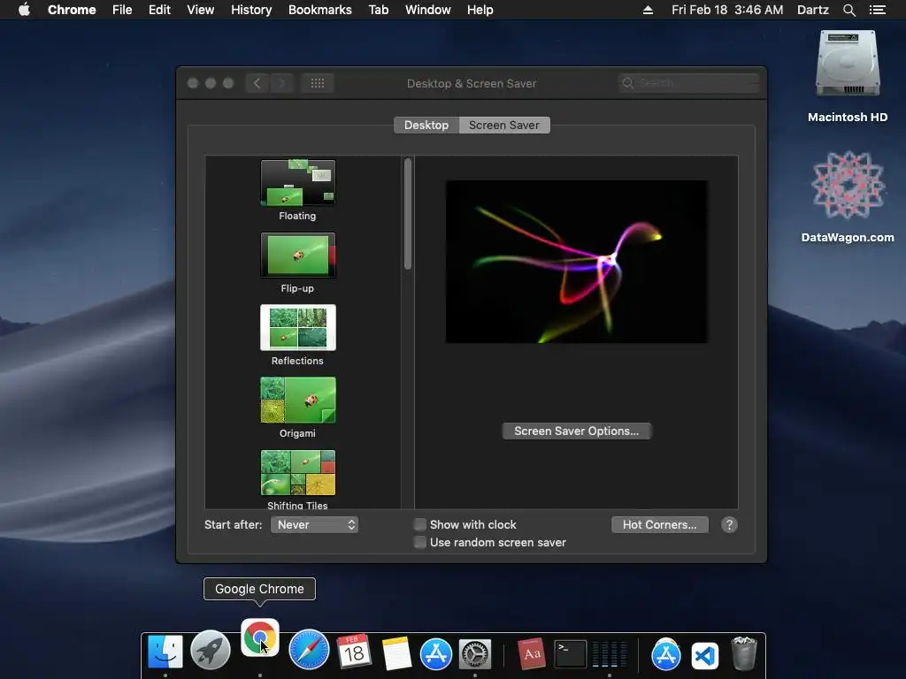
Task: Open the File menu
Action: 122,10
